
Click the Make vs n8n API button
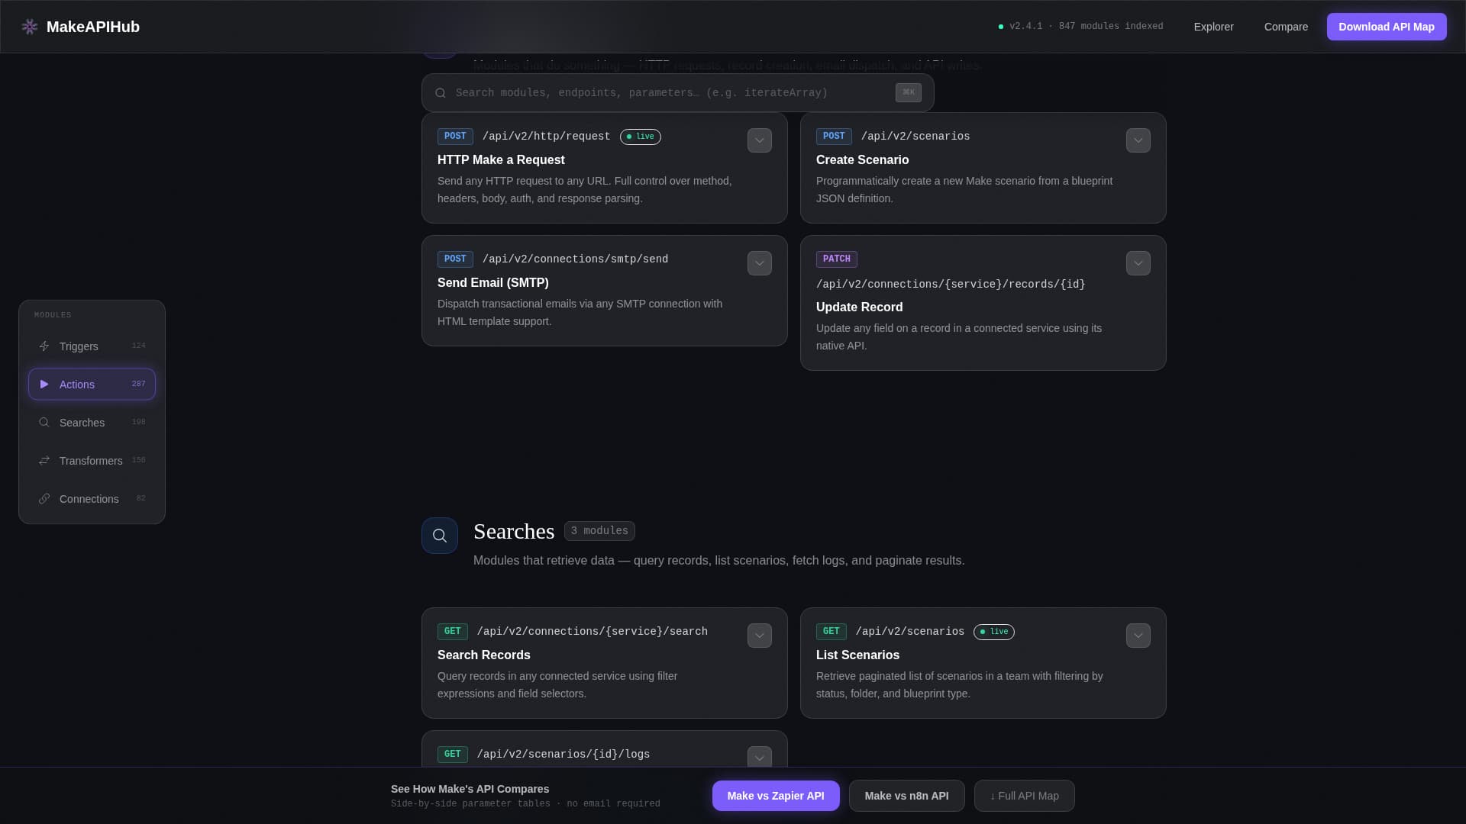906,796
